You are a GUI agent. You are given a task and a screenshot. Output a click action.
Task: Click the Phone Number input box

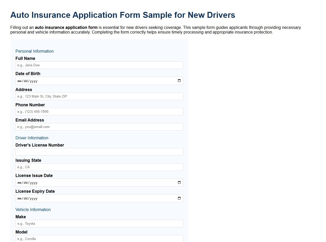pos(99,111)
